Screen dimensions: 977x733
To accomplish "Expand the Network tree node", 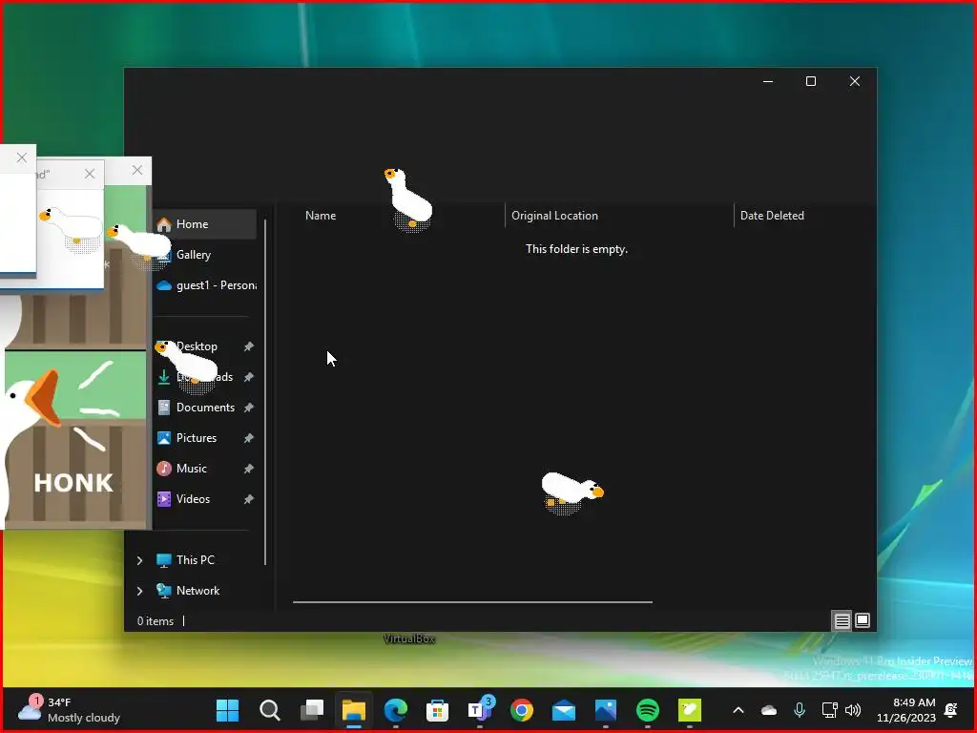I will [139, 591].
